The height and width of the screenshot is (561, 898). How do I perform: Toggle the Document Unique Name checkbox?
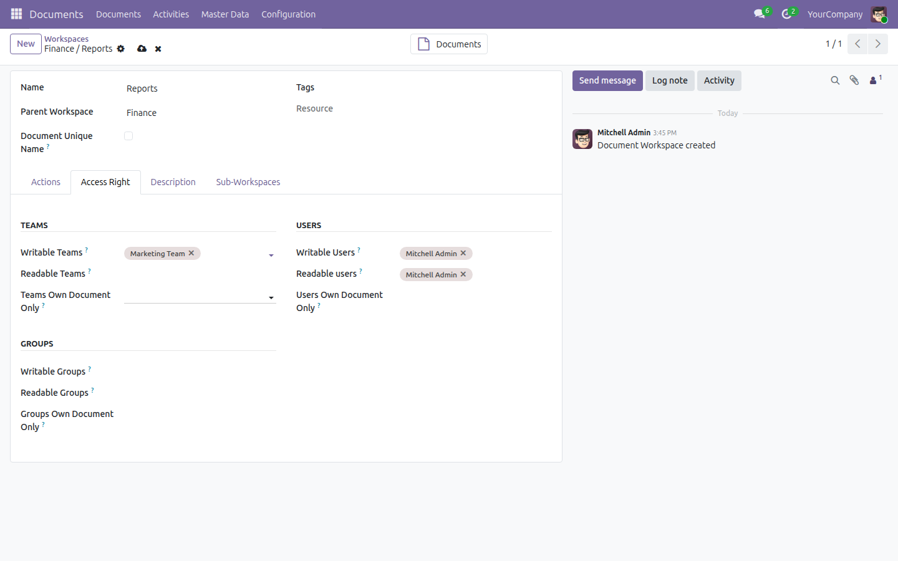pyautogui.click(x=128, y=136)
